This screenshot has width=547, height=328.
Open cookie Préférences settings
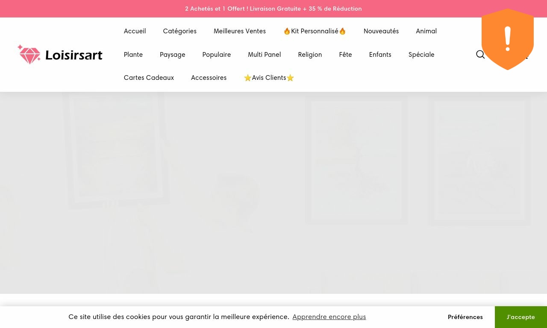465,317
